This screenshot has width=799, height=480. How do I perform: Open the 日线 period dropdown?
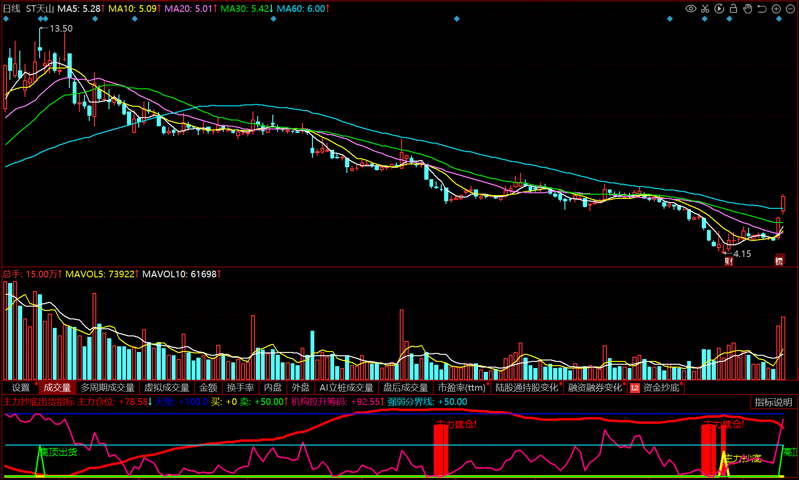tap(12, 9)
